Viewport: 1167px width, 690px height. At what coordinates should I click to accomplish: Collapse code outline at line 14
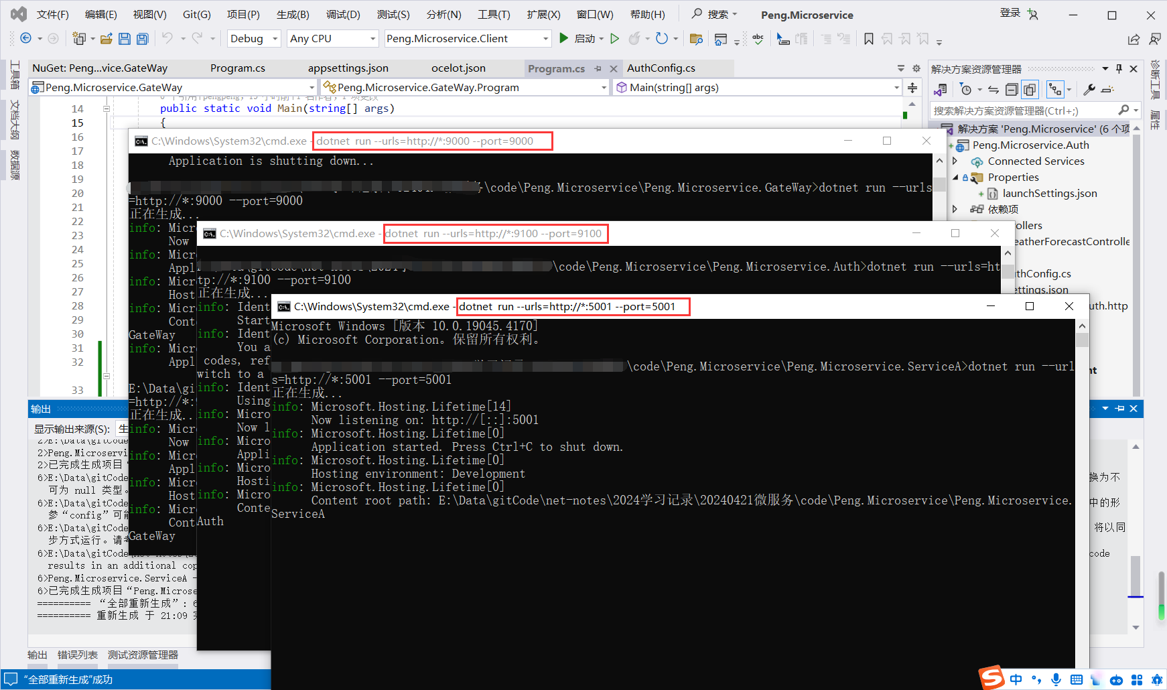tap(107, 109)
